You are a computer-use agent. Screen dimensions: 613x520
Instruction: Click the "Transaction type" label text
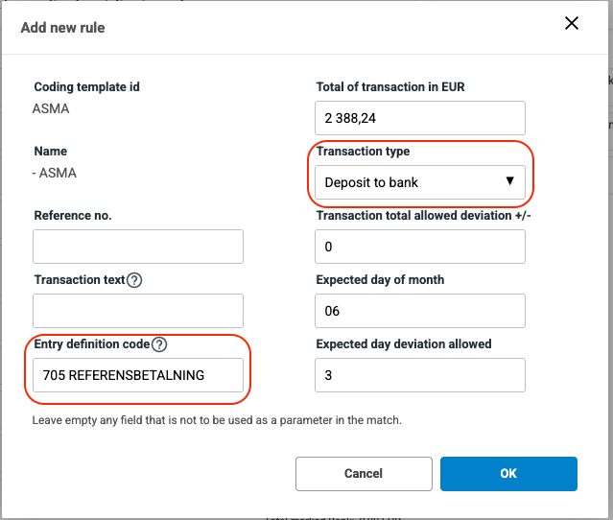tap(363, 152)
